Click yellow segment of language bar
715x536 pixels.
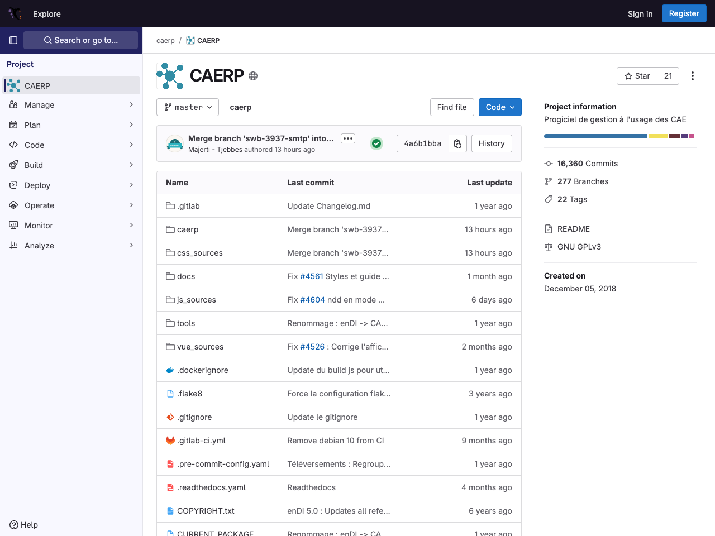click(x=658, y=136)
